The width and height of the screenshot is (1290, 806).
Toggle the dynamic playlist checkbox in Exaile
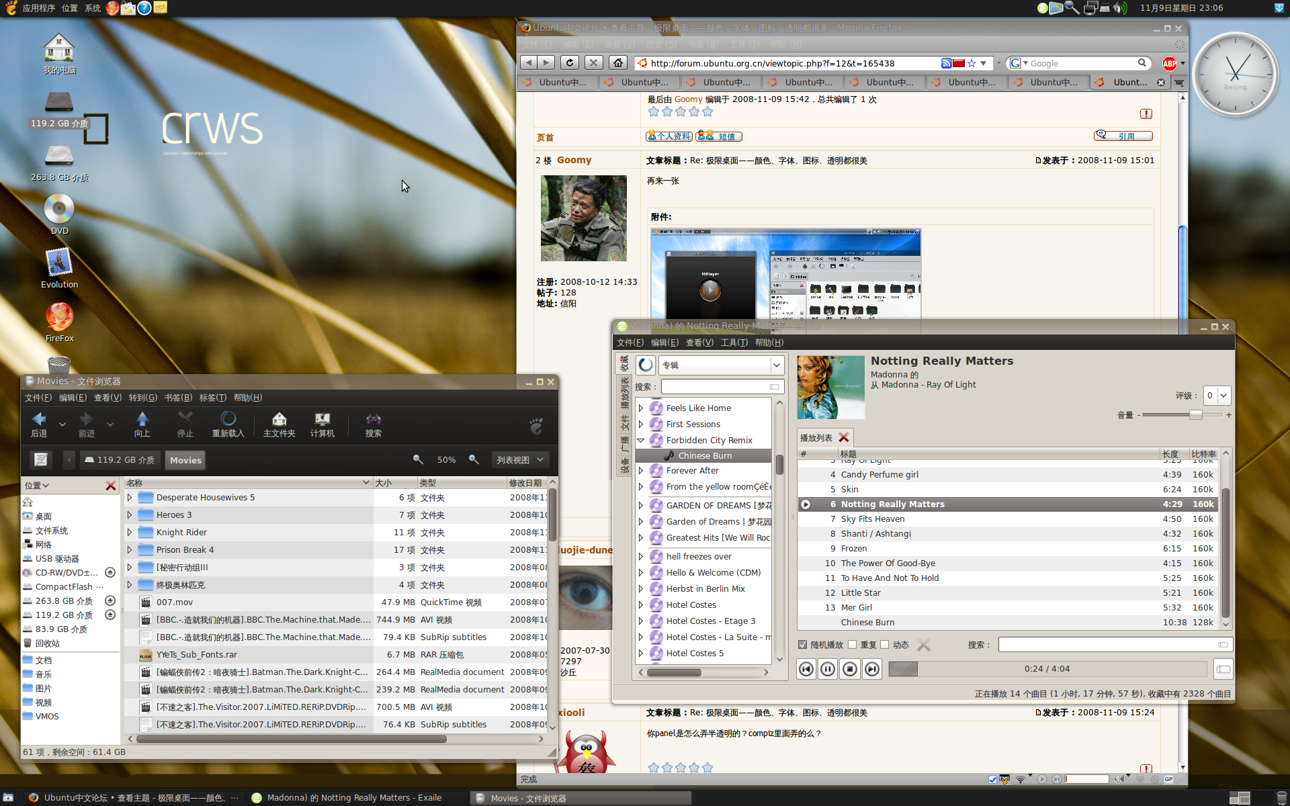(x=885, y=644)
